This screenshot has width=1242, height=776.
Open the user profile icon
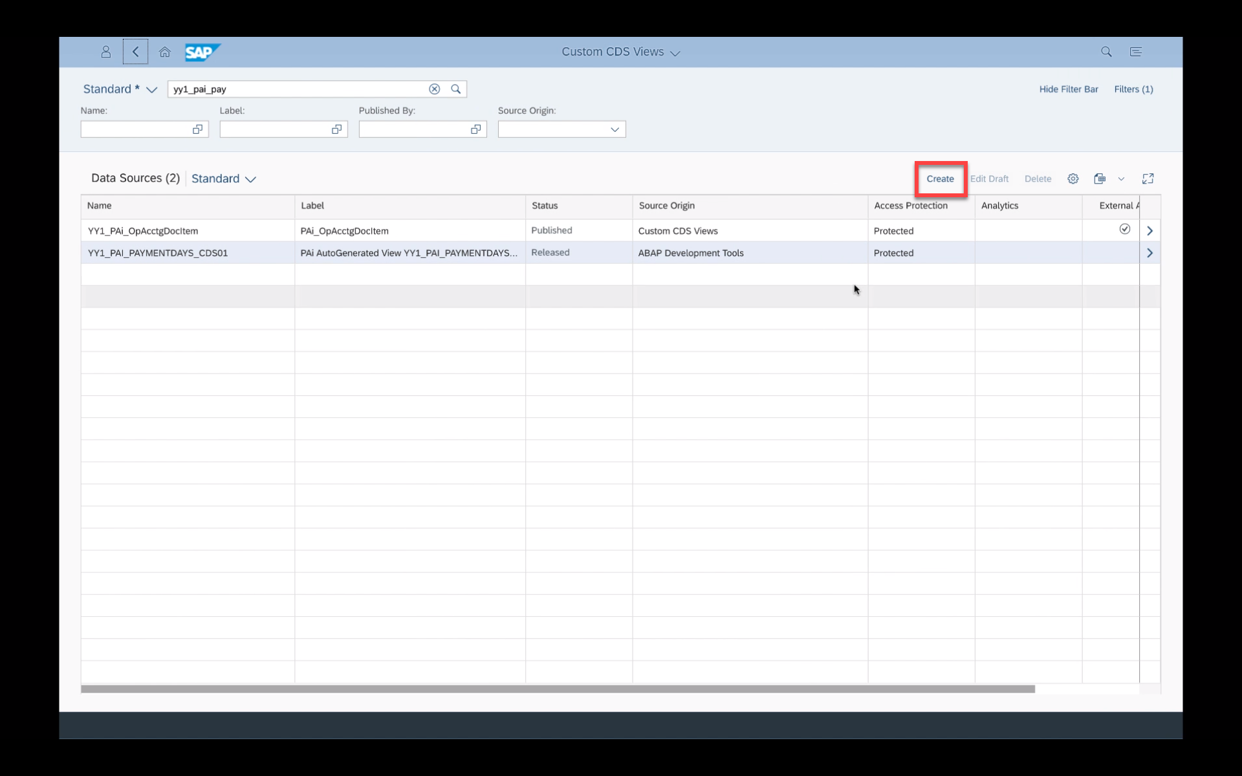tap(106, 52)
